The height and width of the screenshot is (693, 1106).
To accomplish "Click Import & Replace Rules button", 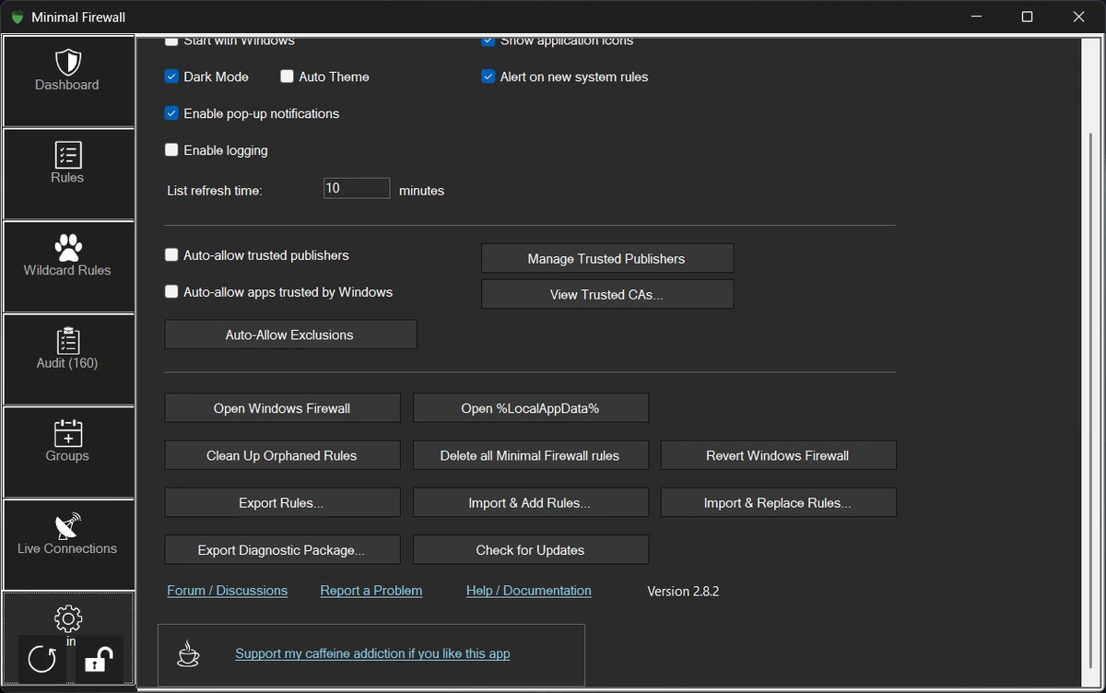I will [x=779, y=502].
